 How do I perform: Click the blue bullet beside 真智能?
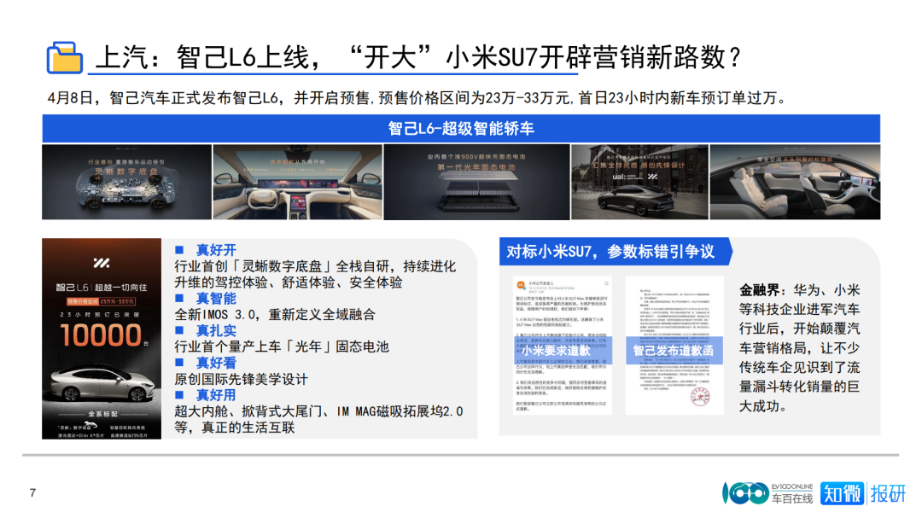tap(180, 298)
